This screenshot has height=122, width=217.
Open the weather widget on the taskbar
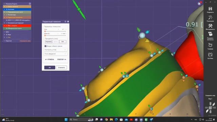[8, 120]
